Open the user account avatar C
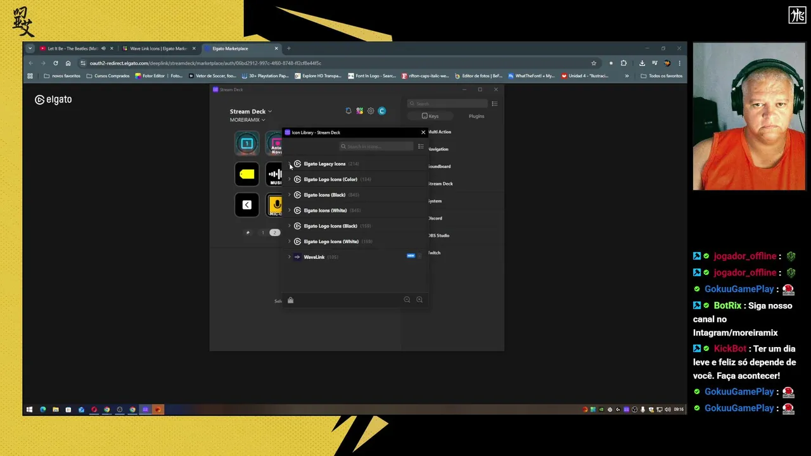This screenshot has width=811, height=456. pyautogui.click(x=382, y=111)
